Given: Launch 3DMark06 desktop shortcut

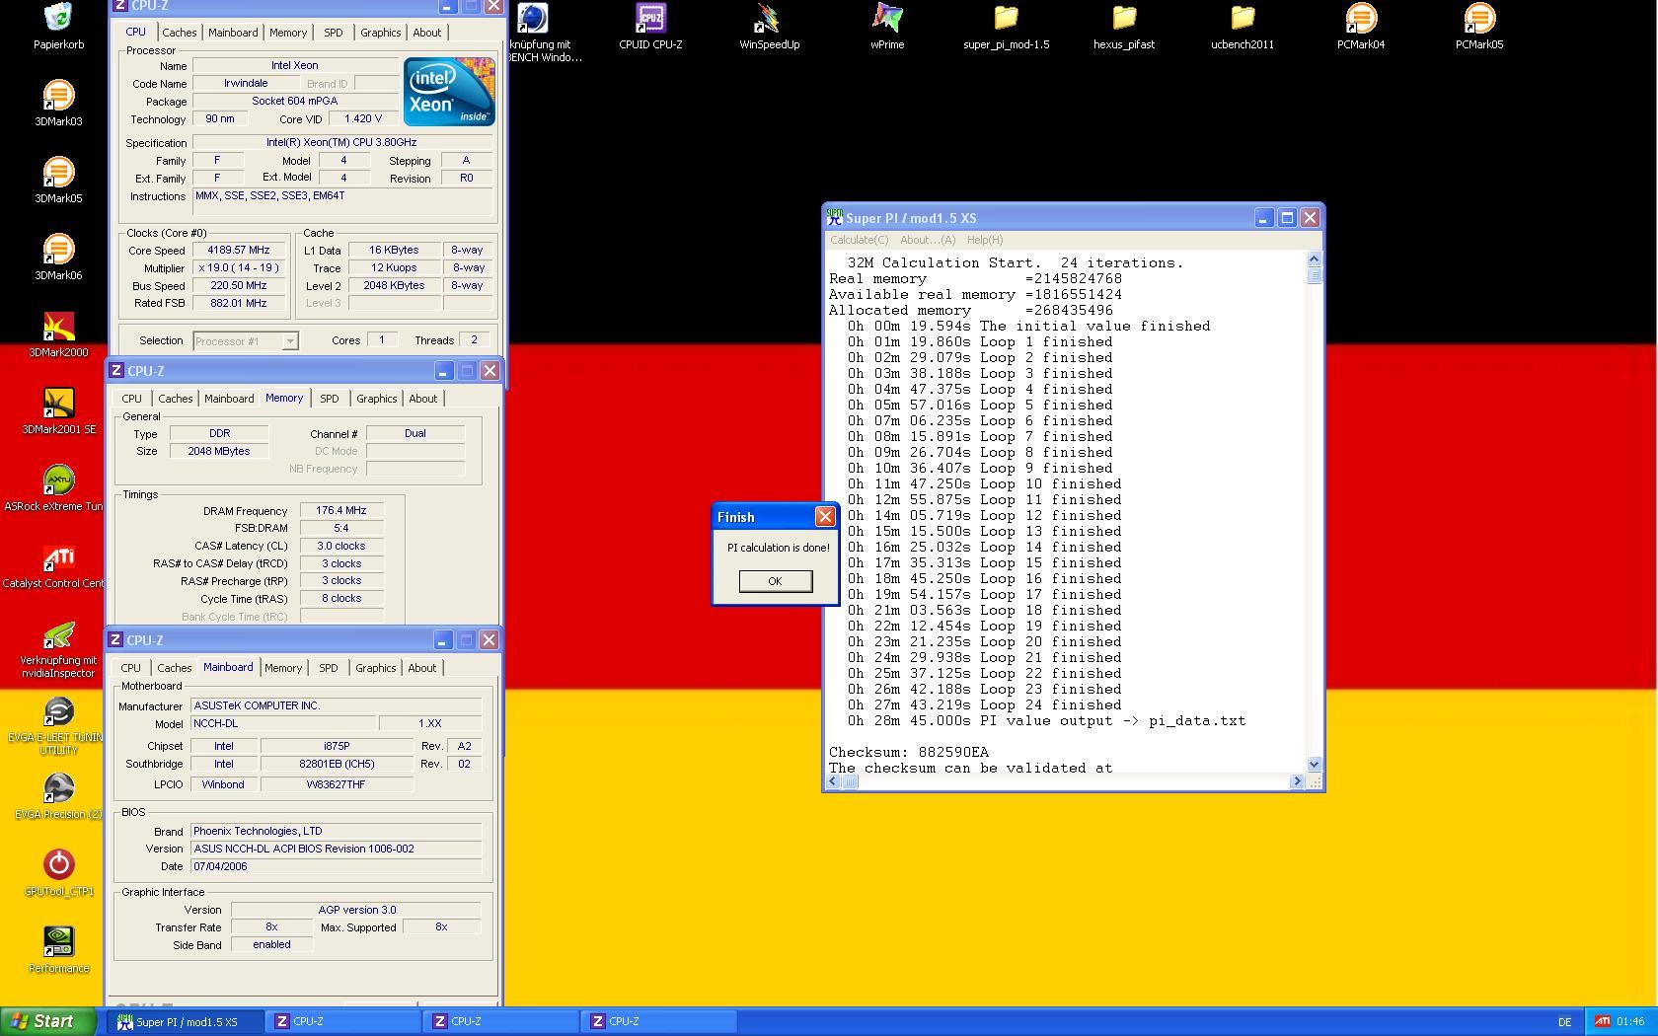Looking at the screenshot, I should click(x=58, y=249).
